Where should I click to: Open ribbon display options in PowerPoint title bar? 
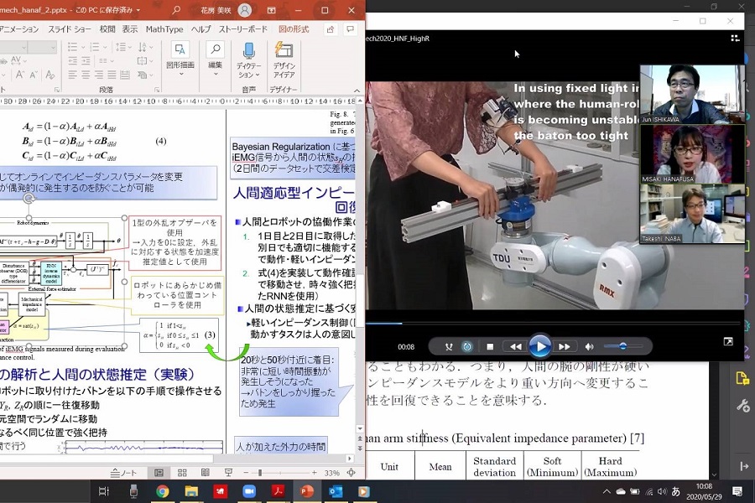(x=272, y=10)
